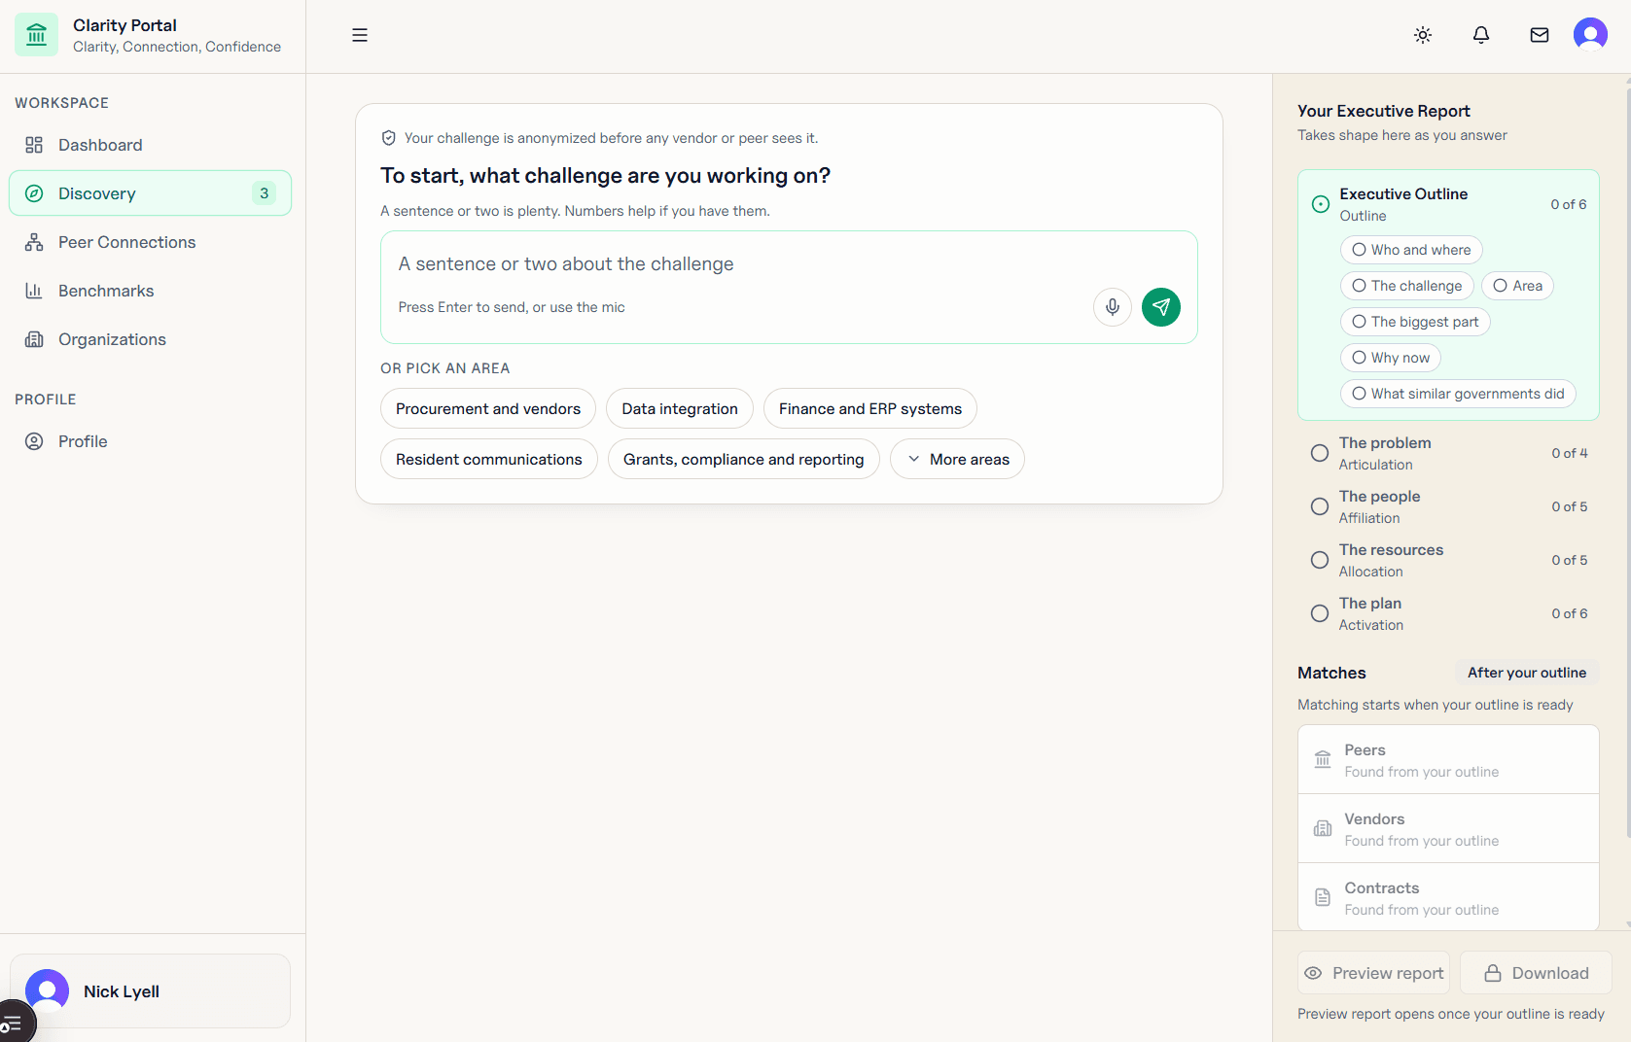Open the Vendors match card
1631x1042 pixels.
[1448, 828]
